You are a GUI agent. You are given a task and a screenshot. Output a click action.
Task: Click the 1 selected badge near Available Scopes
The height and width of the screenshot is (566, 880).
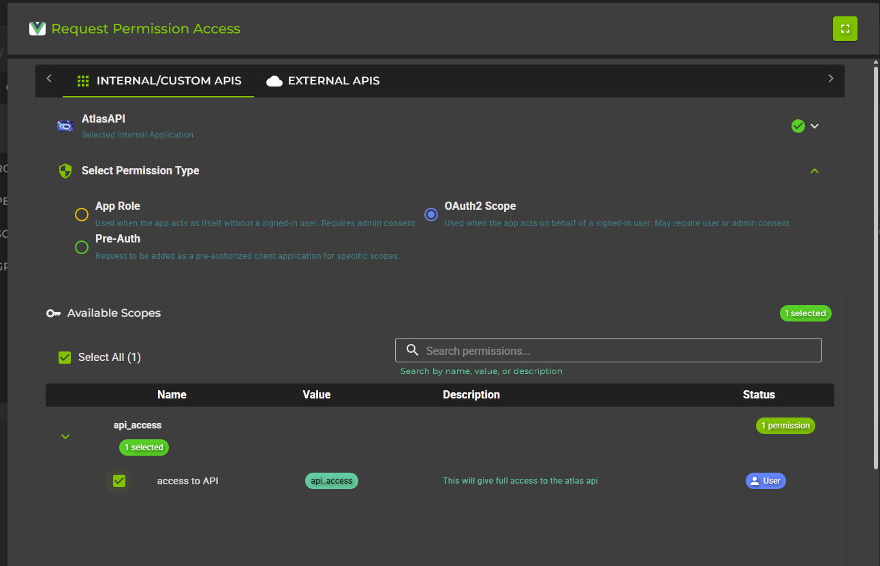(x=805, y=313)
